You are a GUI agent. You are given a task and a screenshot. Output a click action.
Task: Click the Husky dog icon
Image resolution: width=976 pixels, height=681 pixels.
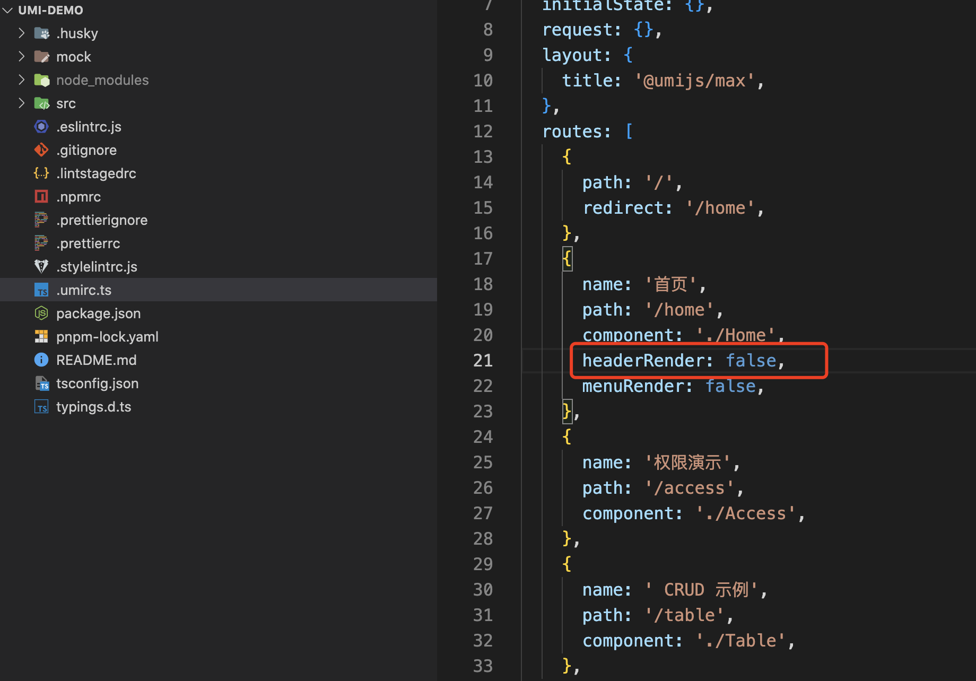click(x=41, y=33)
